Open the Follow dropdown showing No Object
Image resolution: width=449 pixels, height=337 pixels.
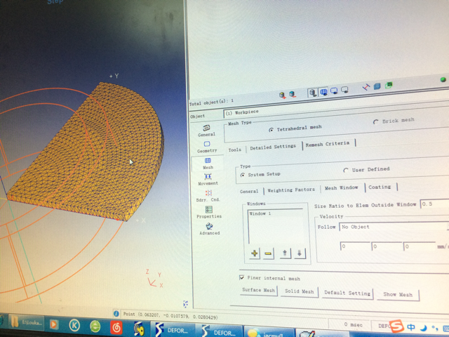point(394,226)
